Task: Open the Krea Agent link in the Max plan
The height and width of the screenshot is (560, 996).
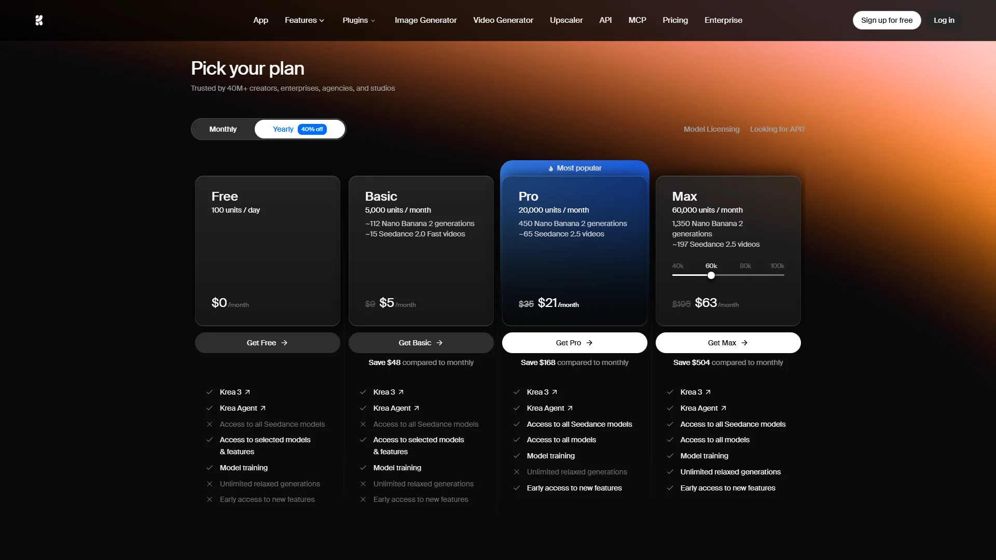Action: coord(703,408)
